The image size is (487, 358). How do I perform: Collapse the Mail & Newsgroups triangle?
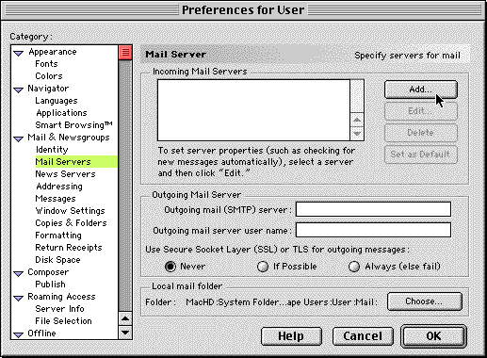(19, 139)
